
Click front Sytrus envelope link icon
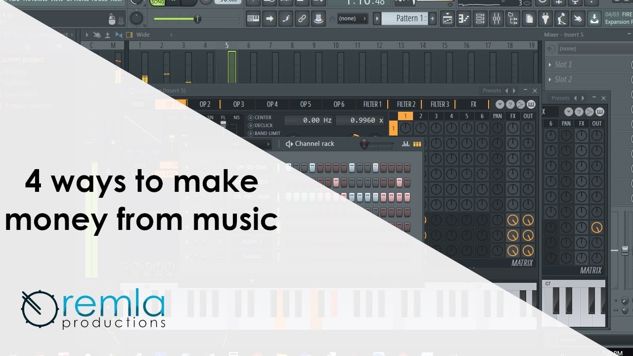click(x=520, y=104)
